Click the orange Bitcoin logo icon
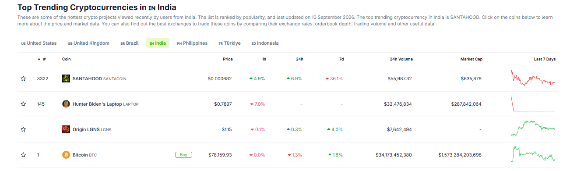Image resolution: width=570 pixels, height=171 pixels. [x=66, y=155]
